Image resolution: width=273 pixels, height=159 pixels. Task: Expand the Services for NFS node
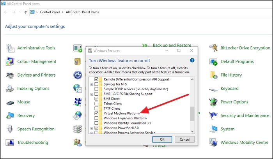(x=92, y=84)
